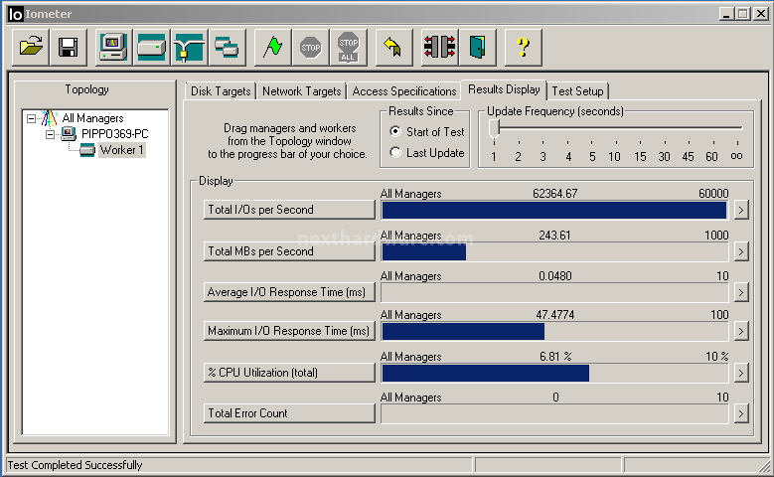Click the Maximum Response Time progress bar
This screenshot has height=477, width=774.
pyautogui.click(x=554, y=331)
